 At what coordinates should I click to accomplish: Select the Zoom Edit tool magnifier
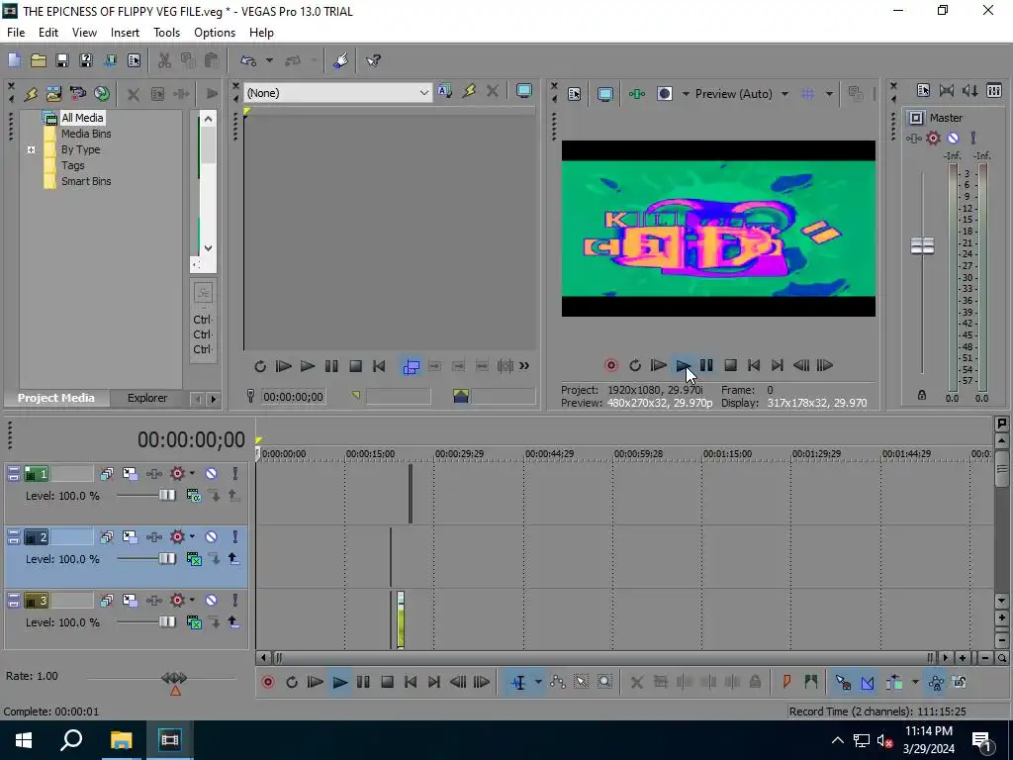[604, 683]
